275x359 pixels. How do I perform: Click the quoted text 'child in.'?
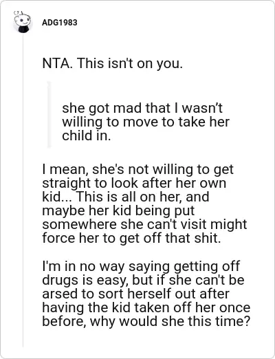[87, 135]
